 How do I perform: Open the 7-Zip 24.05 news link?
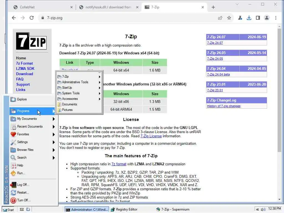click(215, 59)
